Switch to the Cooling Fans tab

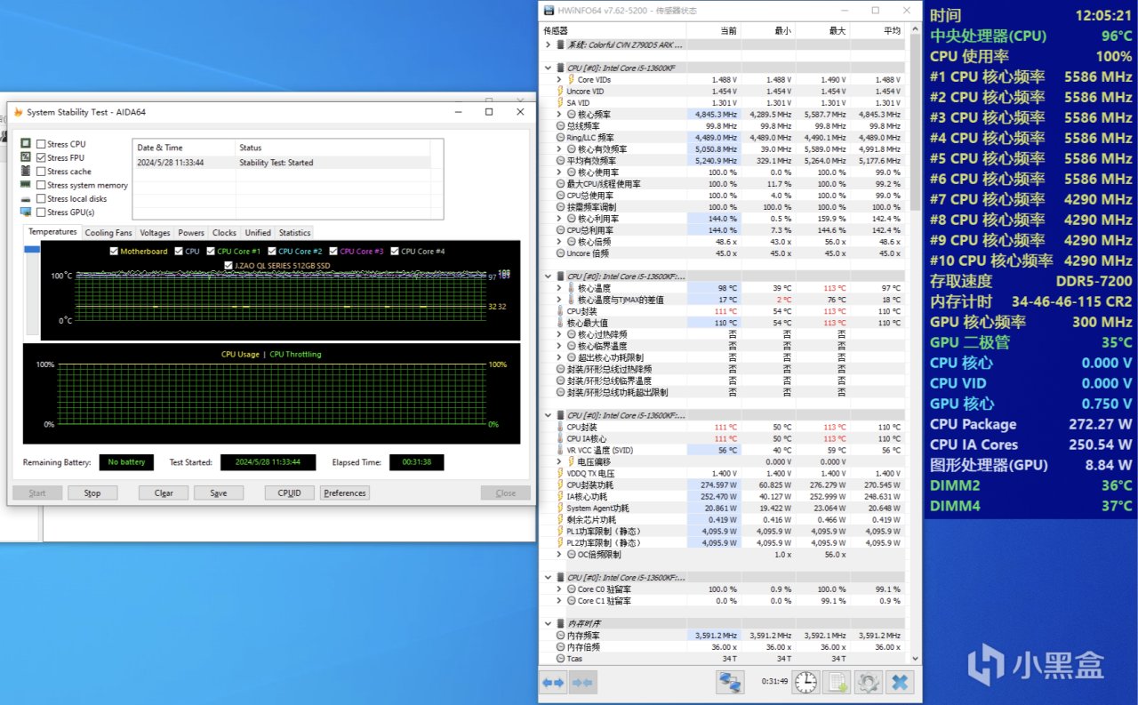108,233
